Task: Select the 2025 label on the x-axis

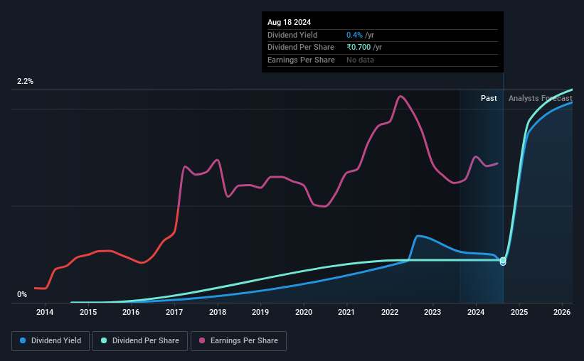Action: [x=519, y=312]
